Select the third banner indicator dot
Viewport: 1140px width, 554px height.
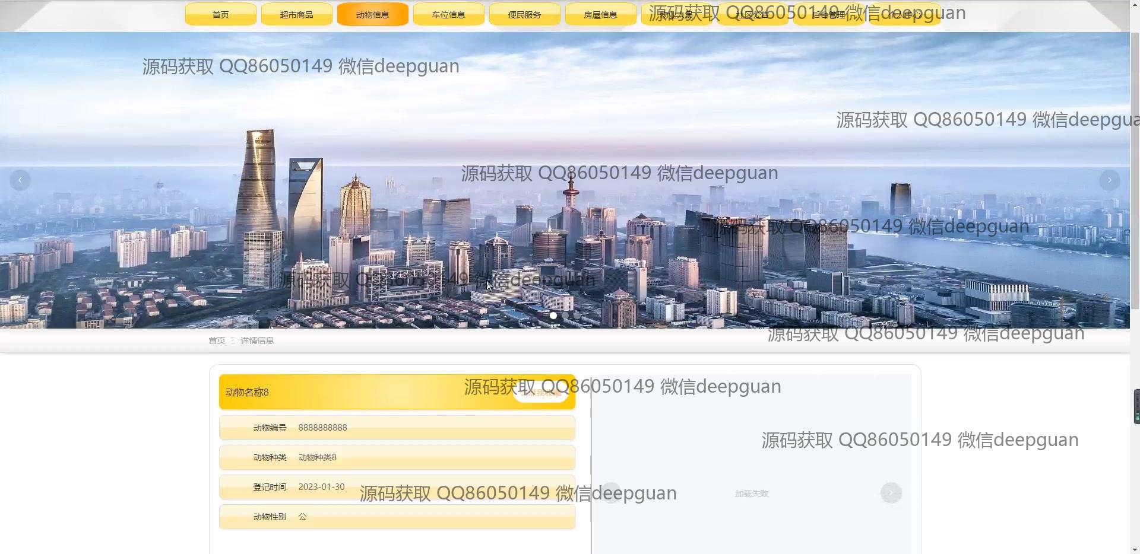tap(577, 316)
